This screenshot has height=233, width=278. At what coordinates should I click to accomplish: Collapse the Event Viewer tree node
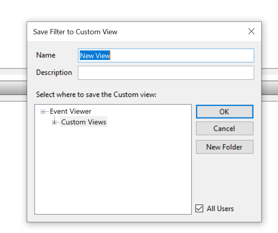tap(43, 112)
